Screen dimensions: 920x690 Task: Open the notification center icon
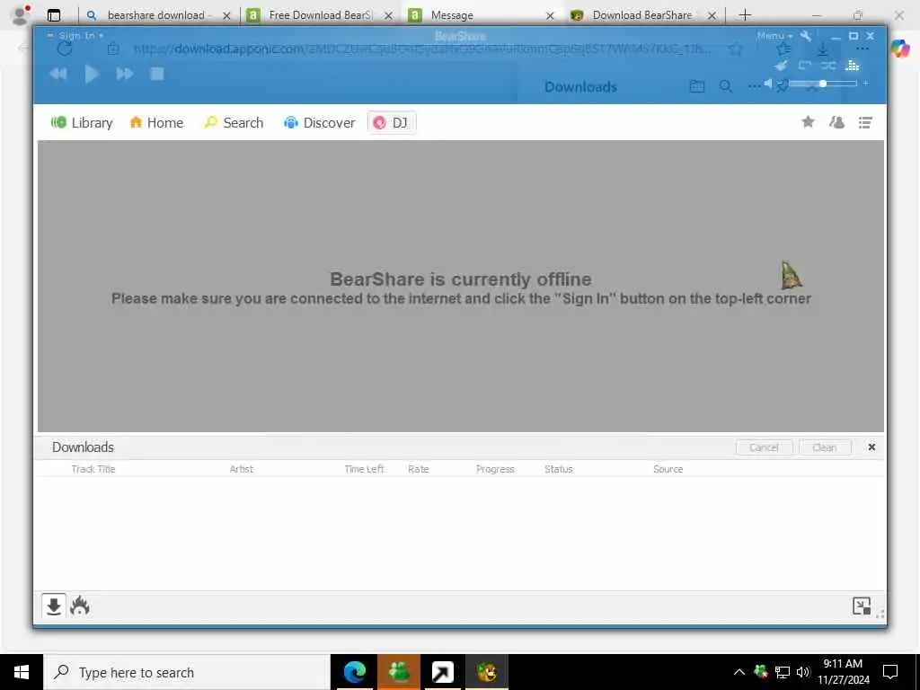tap(890, 672)
